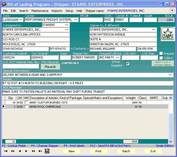177x157 pixels.
Task: Open the Maintenance menu
Action: [40, 11]
